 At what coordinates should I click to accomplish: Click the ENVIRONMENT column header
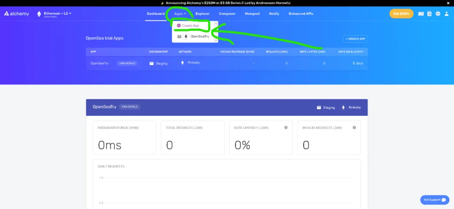tap(158, 52)
